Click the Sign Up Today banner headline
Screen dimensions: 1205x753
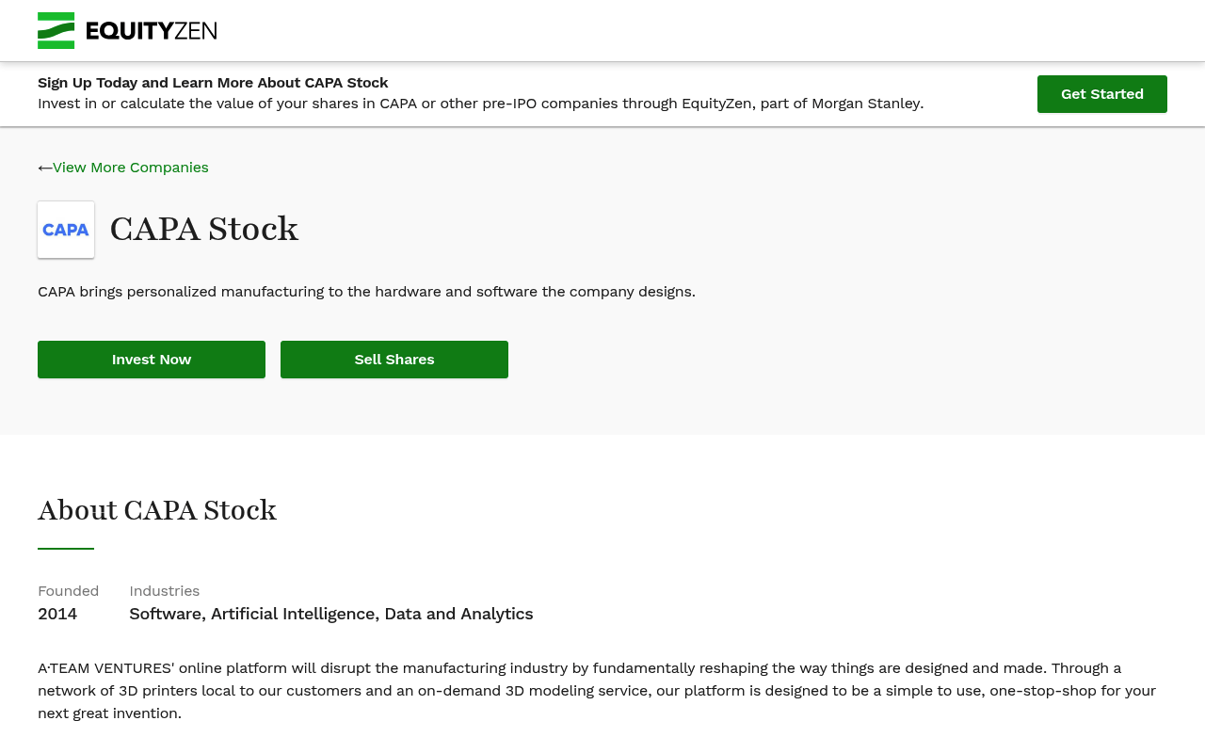213,83
